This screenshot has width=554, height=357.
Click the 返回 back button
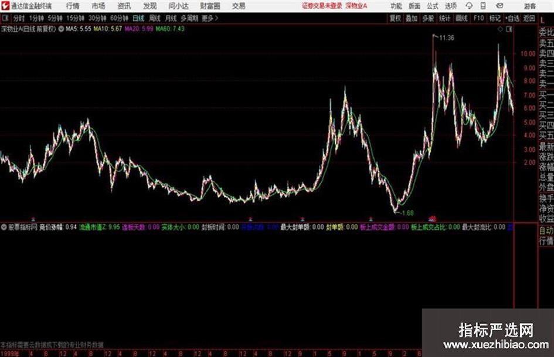[x=529, y=18]
